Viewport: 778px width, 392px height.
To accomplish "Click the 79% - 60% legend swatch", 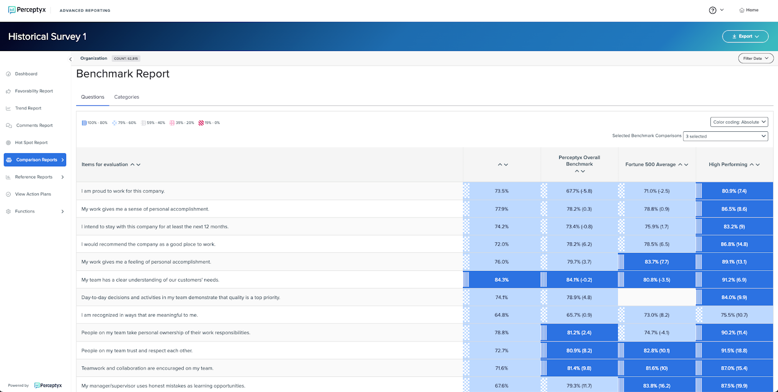I will point(115,123).
